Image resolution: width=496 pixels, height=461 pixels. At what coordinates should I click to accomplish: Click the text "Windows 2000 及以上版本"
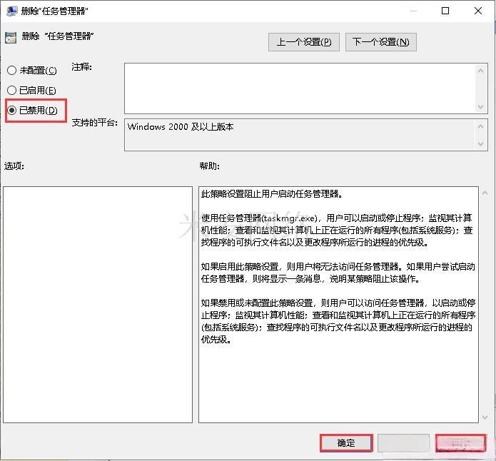(181, 127)
